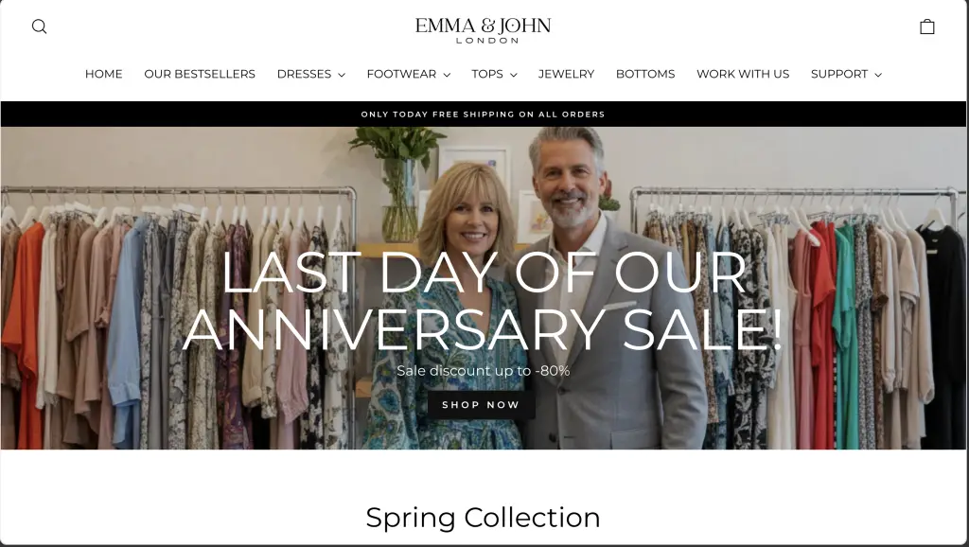
Task: Visit the Work With Us page
Action: [743, 74]
